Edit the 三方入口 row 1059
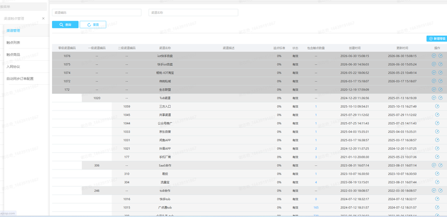Viewport: 447px width, 217px height. (437, 106)
